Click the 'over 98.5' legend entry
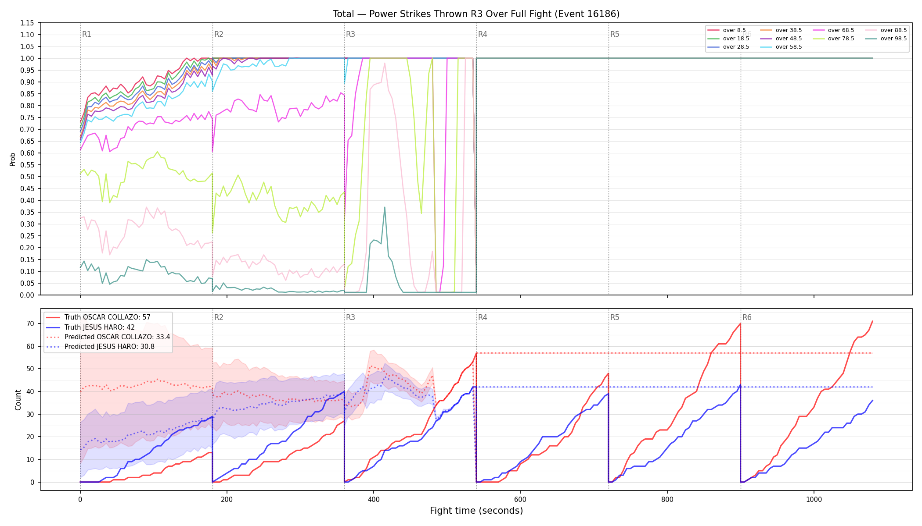This screenshot has width=922, height=526. pyautogui.click(x=886, y=39)
